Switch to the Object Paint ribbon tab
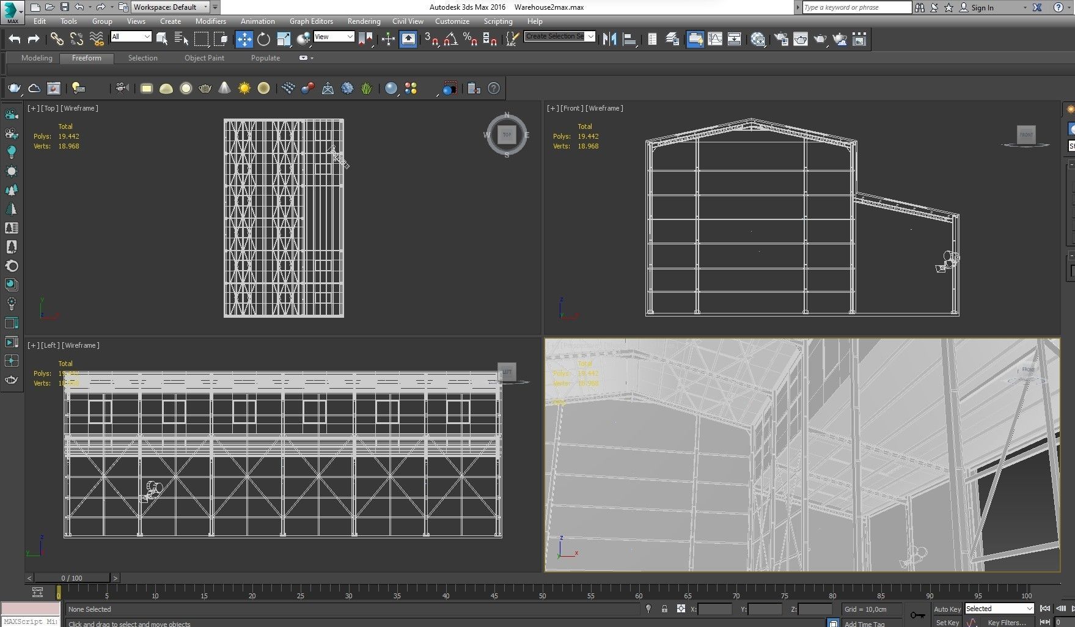The width and height of the screenshot is (1075, 627). [204, 58]
